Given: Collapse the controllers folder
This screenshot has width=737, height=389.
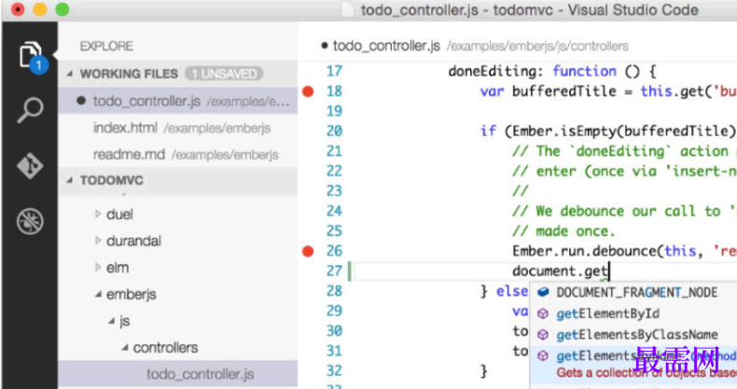Looking at the screenshot, I should tap(125, 348).
